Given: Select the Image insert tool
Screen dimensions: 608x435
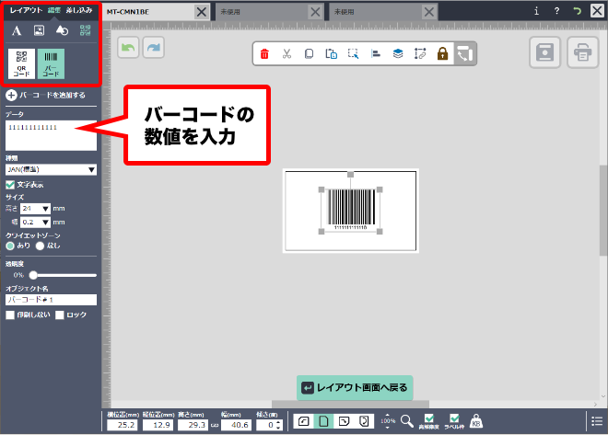Looking at the screenshot, I should (x=40, y=30).
